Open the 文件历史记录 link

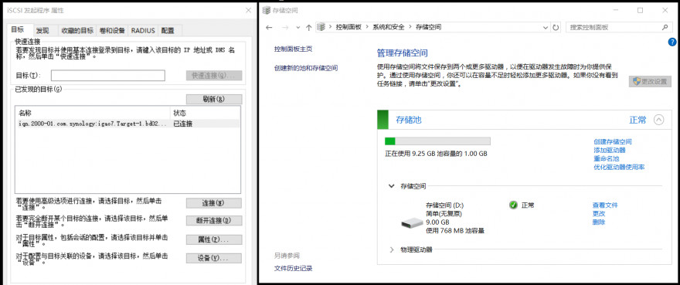click(293, 269)
